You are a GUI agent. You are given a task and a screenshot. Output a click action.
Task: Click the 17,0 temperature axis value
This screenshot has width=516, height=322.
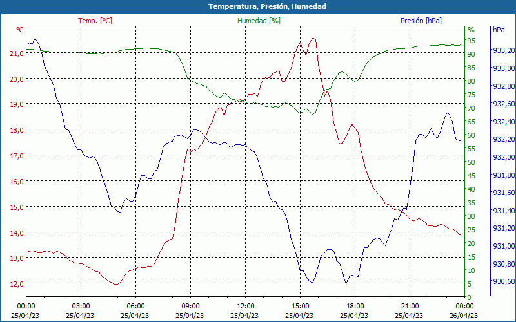point(17,156)
